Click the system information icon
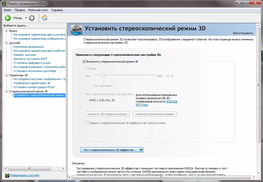Screen dimensions: 263x182 [7, 175]
